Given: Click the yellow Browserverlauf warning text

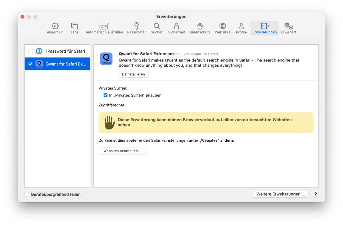Looking at the screenshot, I should (x=205, y=122).
